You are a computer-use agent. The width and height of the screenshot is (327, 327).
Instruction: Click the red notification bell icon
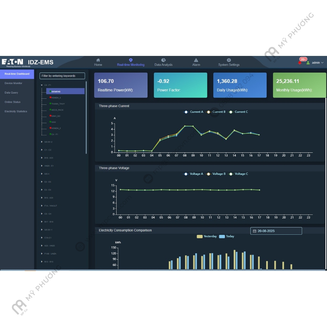(x=300, y=62)
